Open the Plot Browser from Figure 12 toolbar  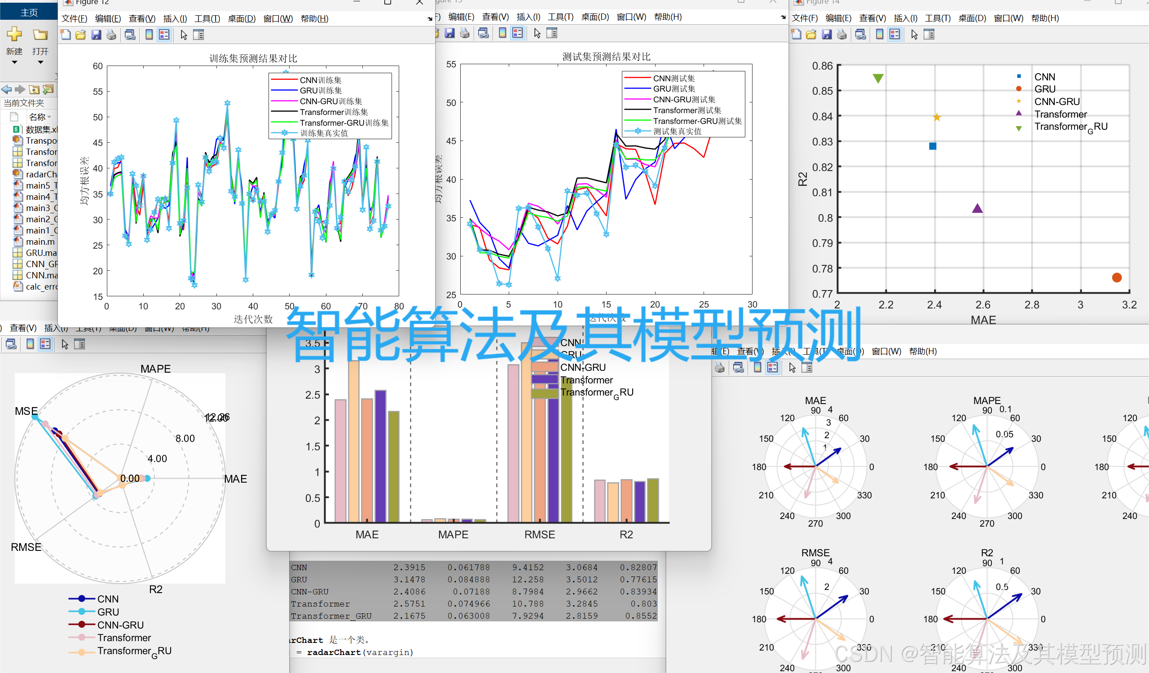coord(199,35)
